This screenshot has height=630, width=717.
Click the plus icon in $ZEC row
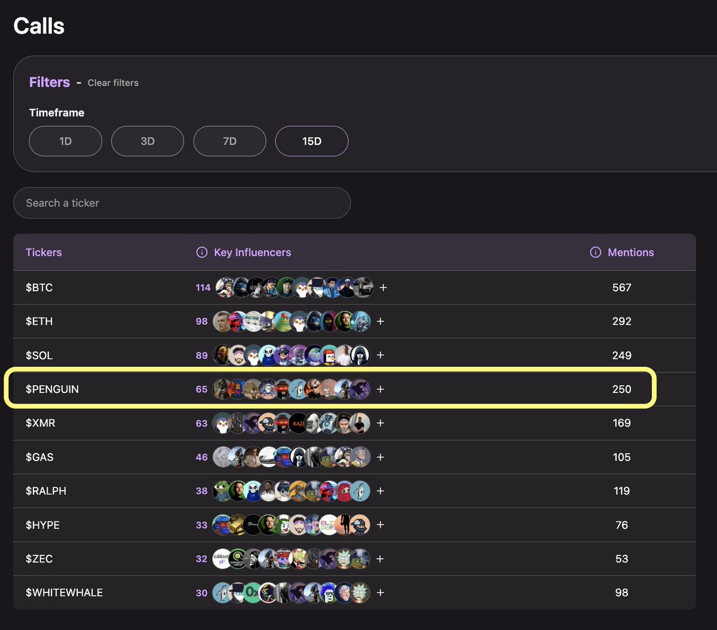pyautogui.click(x=380, y=559)
